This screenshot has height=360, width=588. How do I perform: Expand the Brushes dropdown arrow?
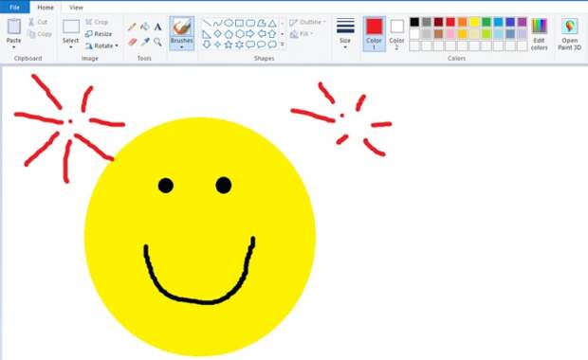[x=182, y=47]
